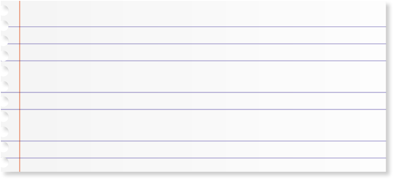Click the tall blank gap below third line
The width and height of the screenshot is (394, 180).
198,77
